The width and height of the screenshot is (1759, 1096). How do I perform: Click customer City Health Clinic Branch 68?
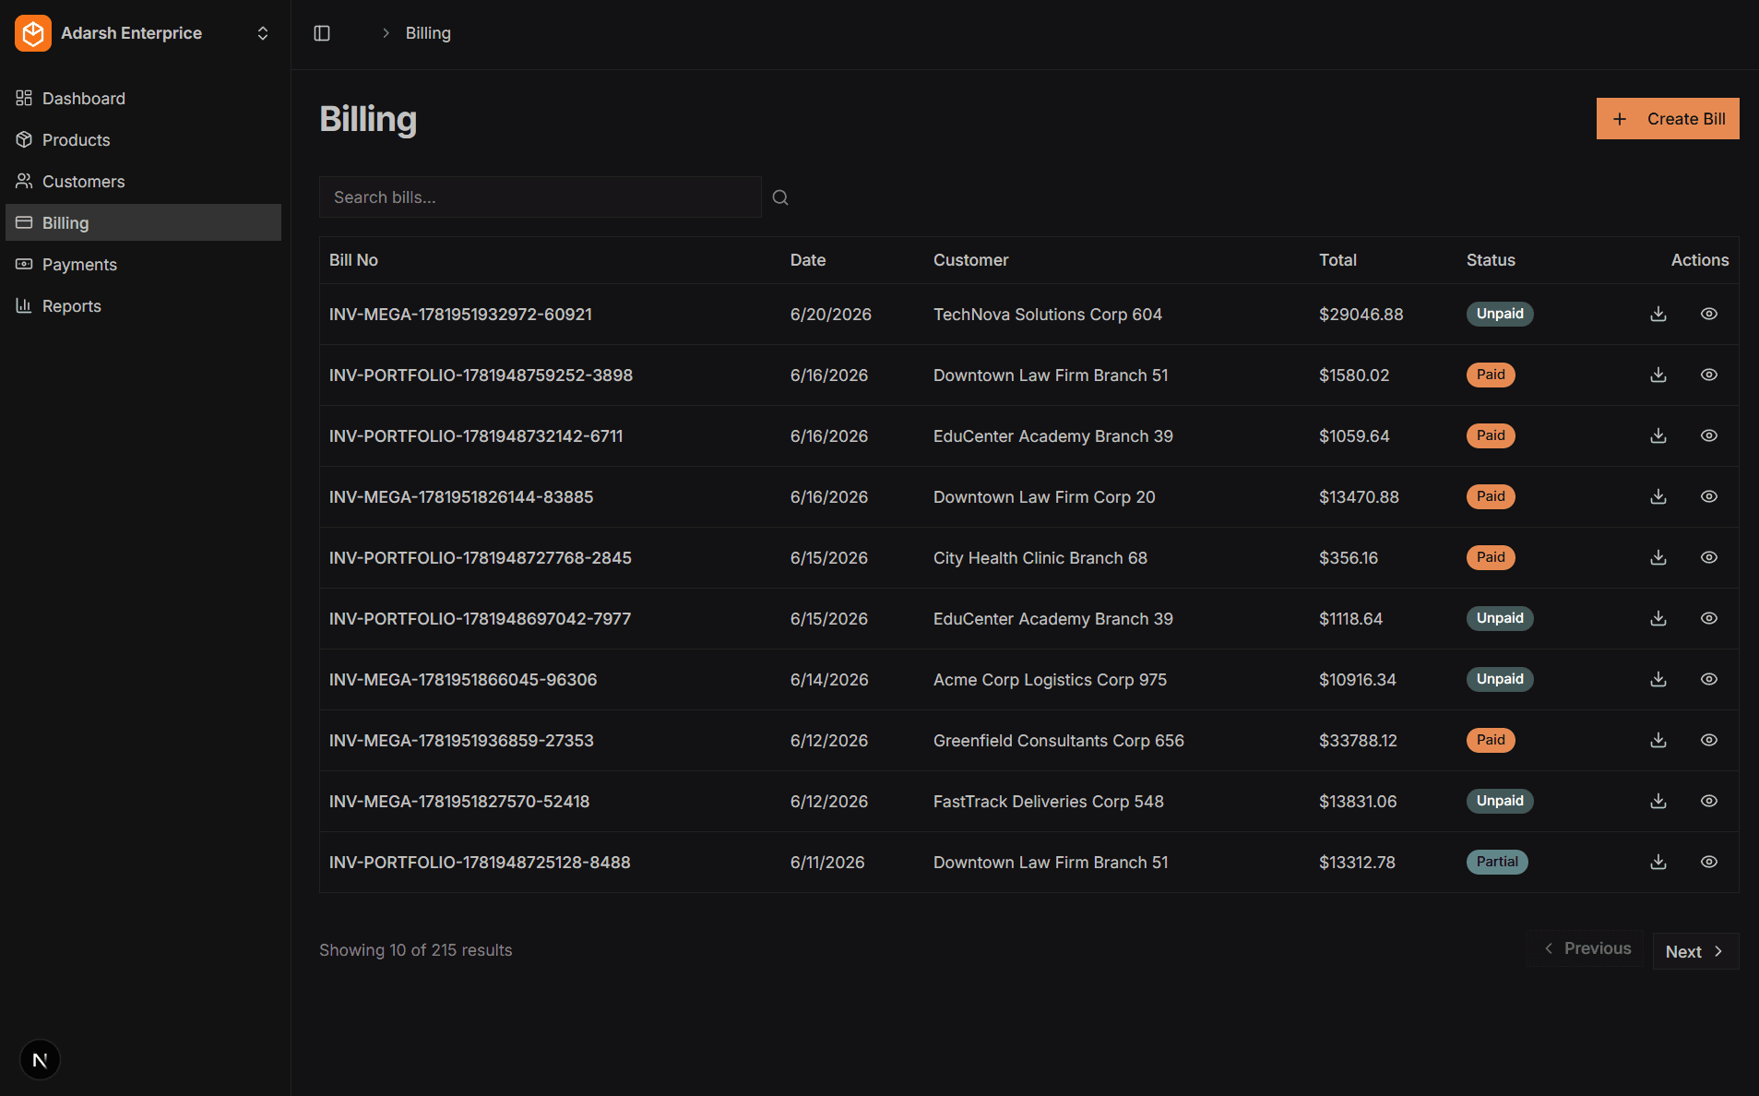click(x=1040, y=558)
